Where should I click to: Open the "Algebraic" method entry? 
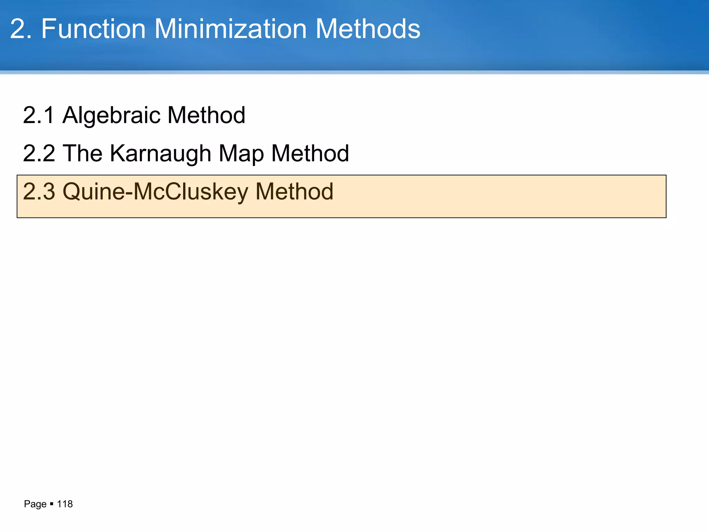point(111,115)
